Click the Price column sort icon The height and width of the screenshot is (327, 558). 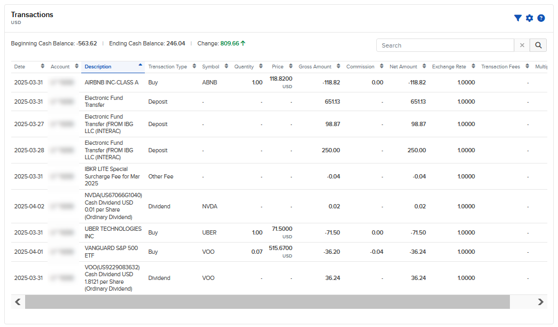(x=290, y=66)
